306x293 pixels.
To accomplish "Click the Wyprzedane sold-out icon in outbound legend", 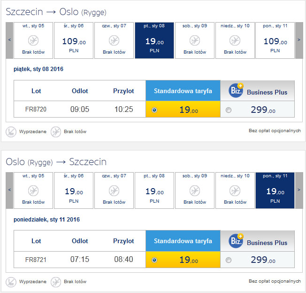I will [x=11, y=132].
